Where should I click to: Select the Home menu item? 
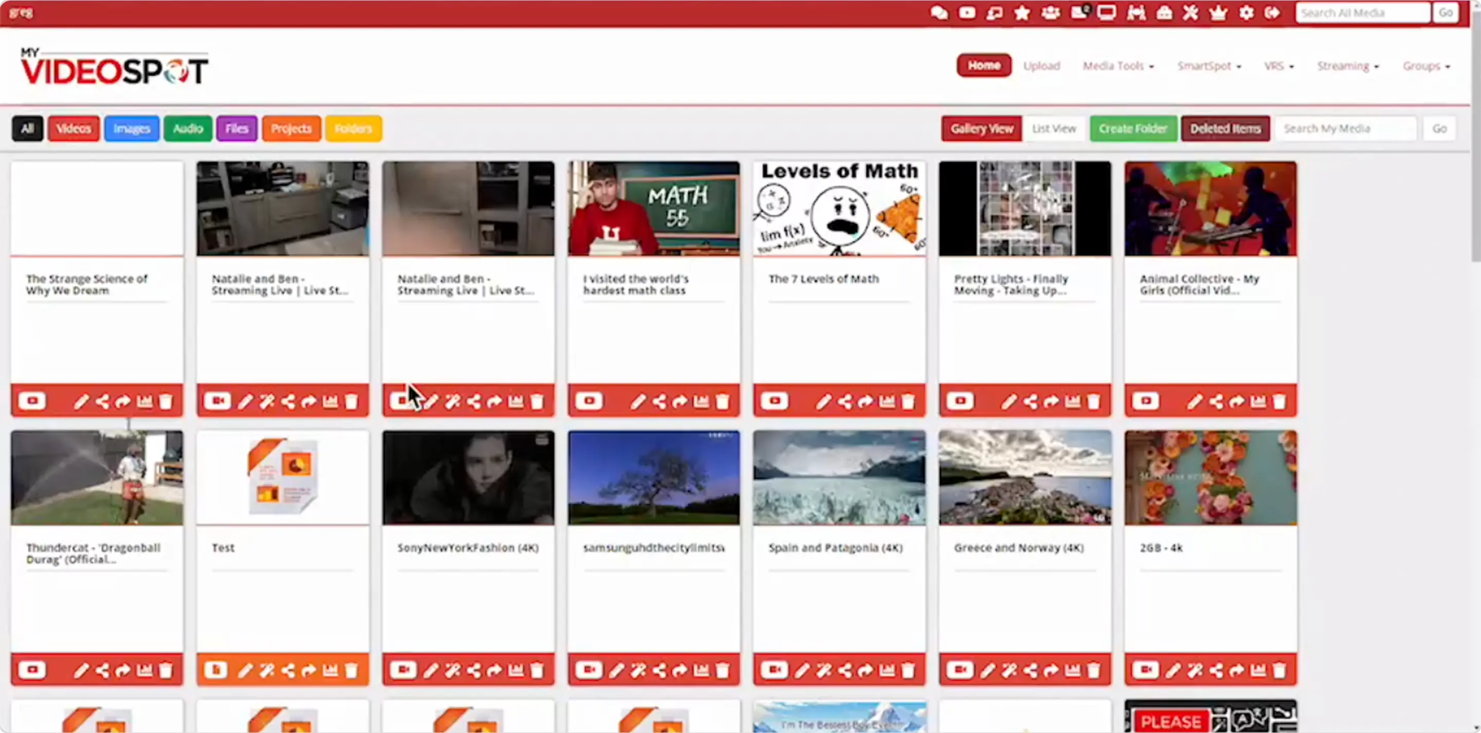pos(983,66)
